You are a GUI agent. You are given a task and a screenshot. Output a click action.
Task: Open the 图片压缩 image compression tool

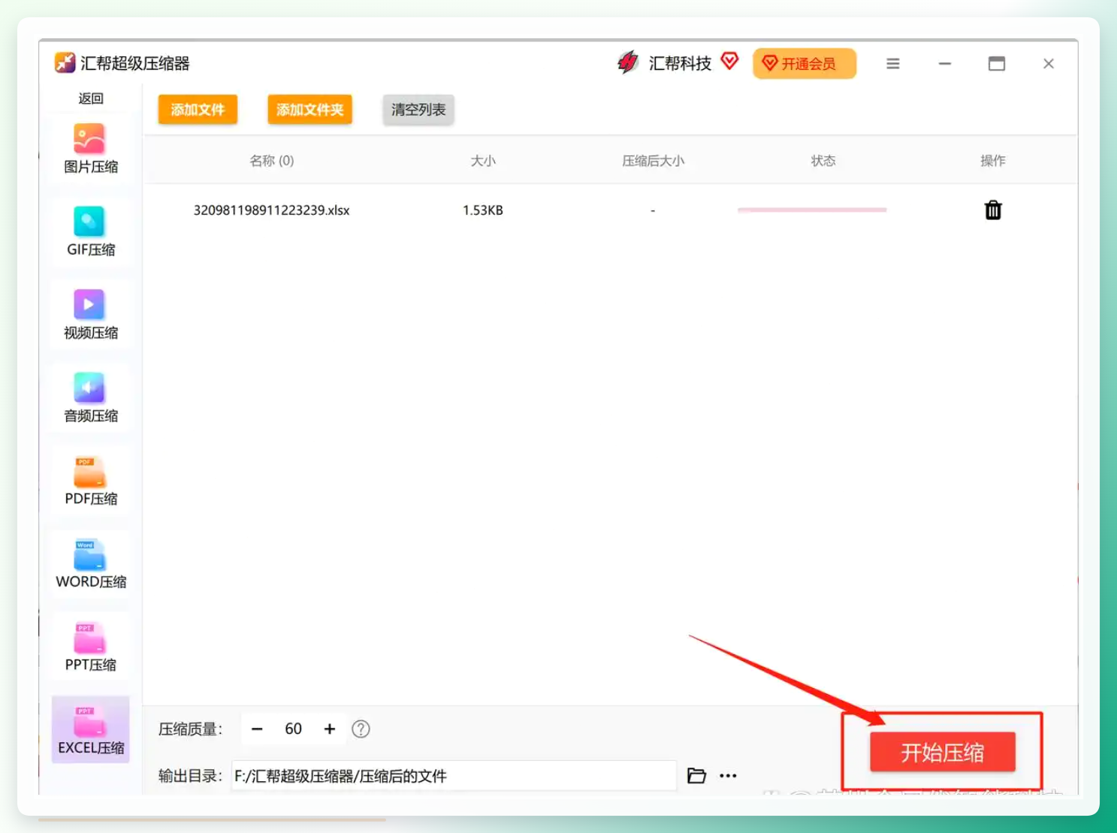click(x=90, y=149)
